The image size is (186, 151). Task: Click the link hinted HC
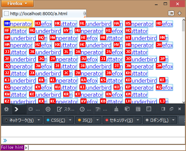coord(95,45)
